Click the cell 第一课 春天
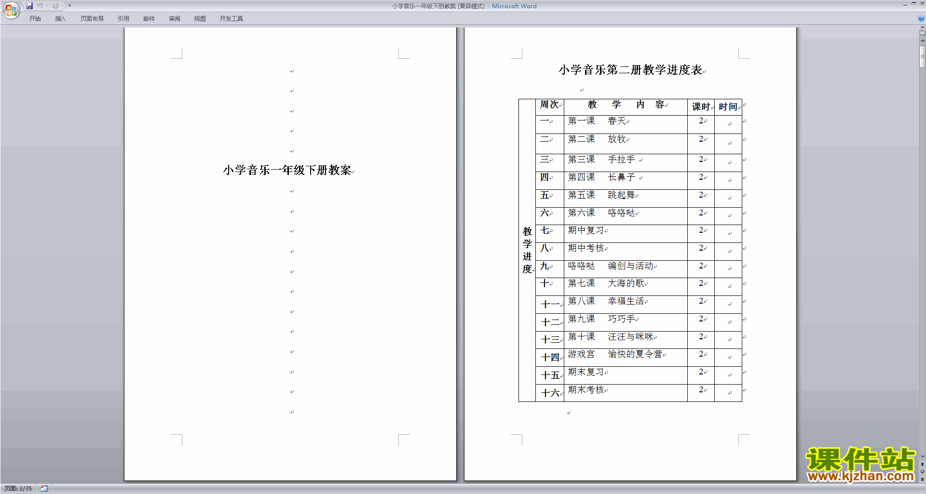 click(626, 124)
